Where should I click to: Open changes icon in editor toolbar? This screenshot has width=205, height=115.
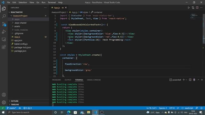coord(193,8)
